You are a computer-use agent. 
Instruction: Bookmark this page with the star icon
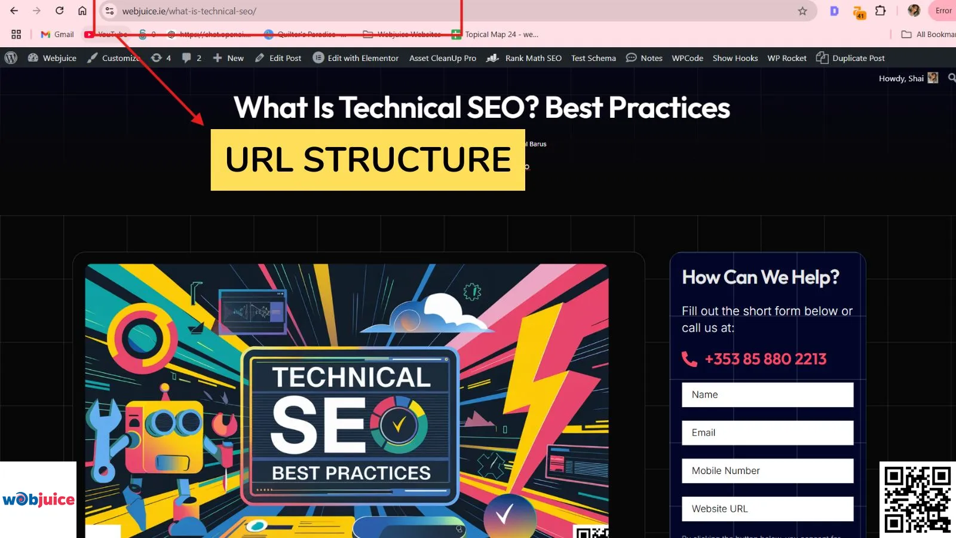coord(802,11)
